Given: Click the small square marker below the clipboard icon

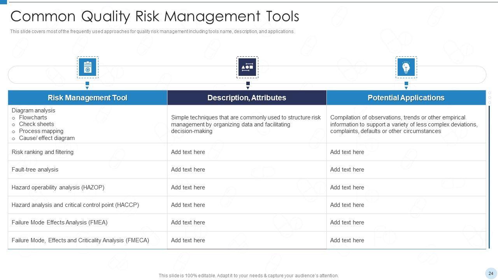Looking at the screenshot, I should tap(87, 83).
